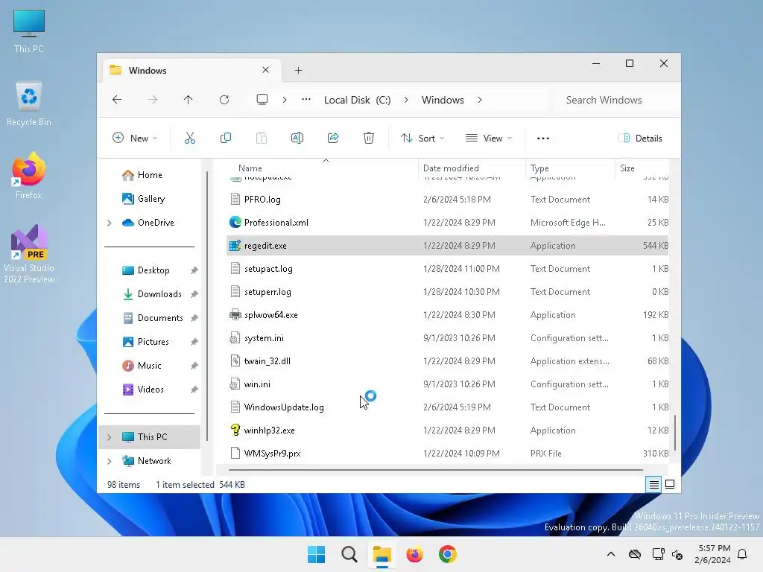Click the Rename icon in toolbar
Screen dimensions: 763x572
click(297, 138)
